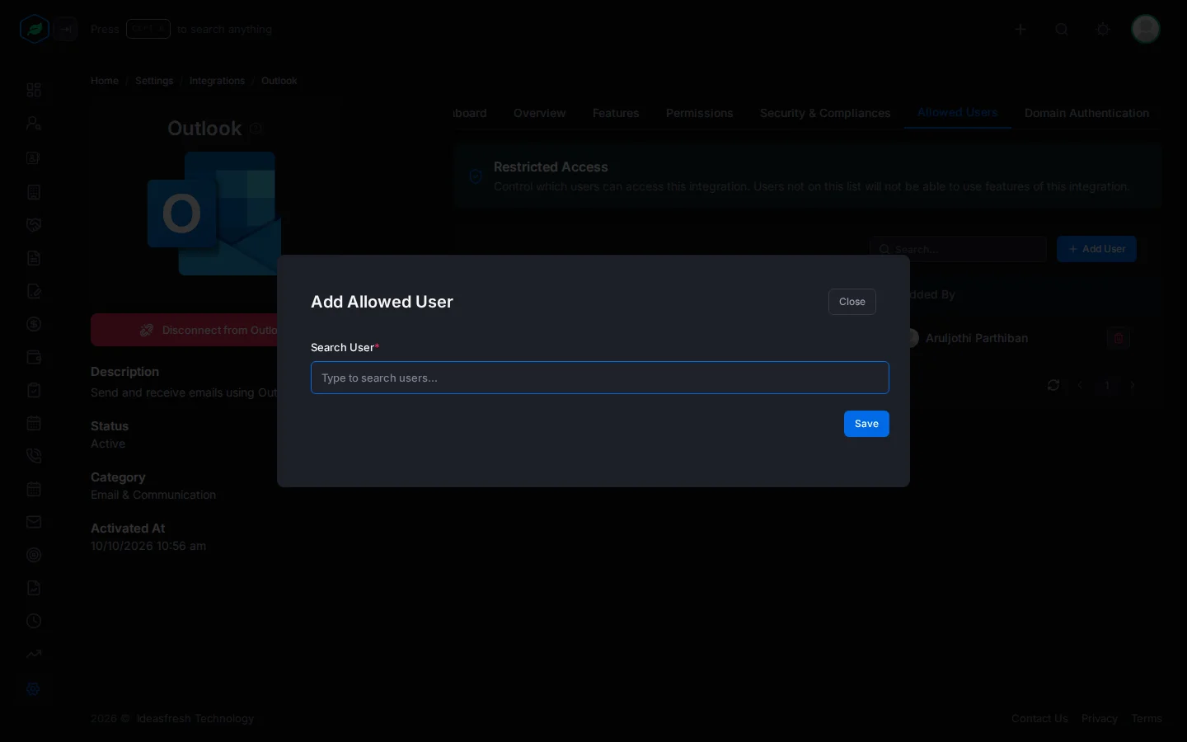Open the user avatar in top right
Screen dimensions: 1187x742
point(1146,29)
